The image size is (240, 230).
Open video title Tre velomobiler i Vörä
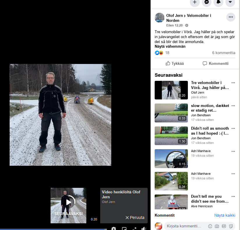click(210, 85)
